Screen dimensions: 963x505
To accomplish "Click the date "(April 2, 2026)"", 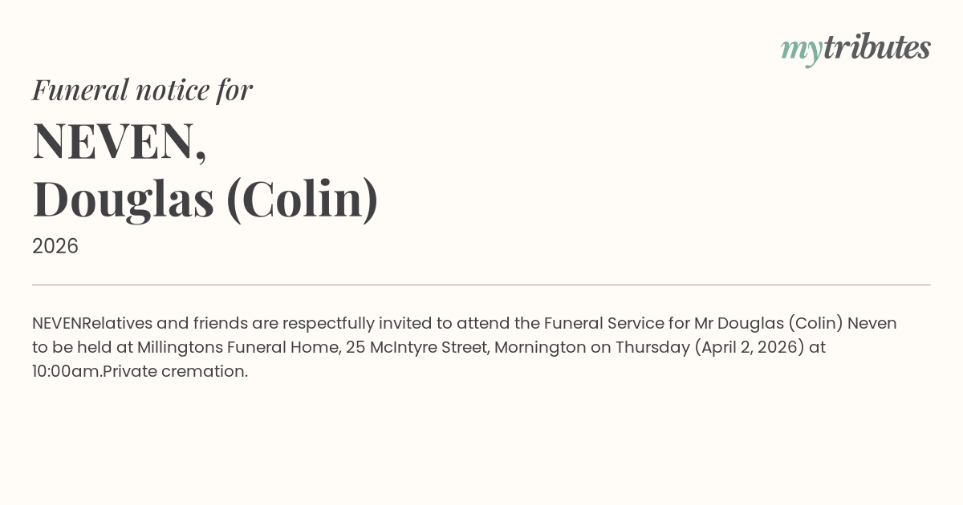I will coord(750,347).
